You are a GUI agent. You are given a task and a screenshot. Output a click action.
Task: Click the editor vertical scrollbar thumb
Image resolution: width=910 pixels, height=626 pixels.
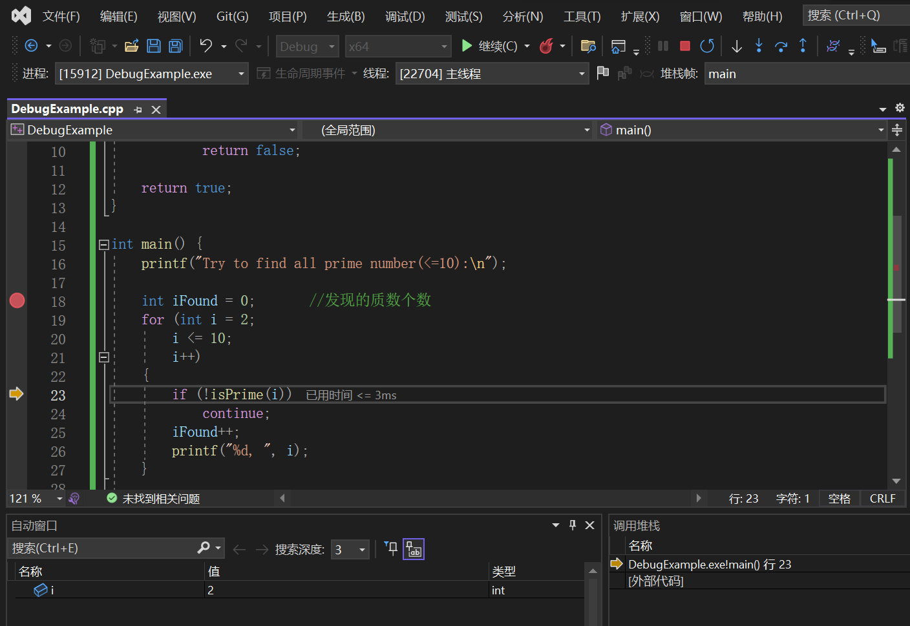tap(897, 274)
